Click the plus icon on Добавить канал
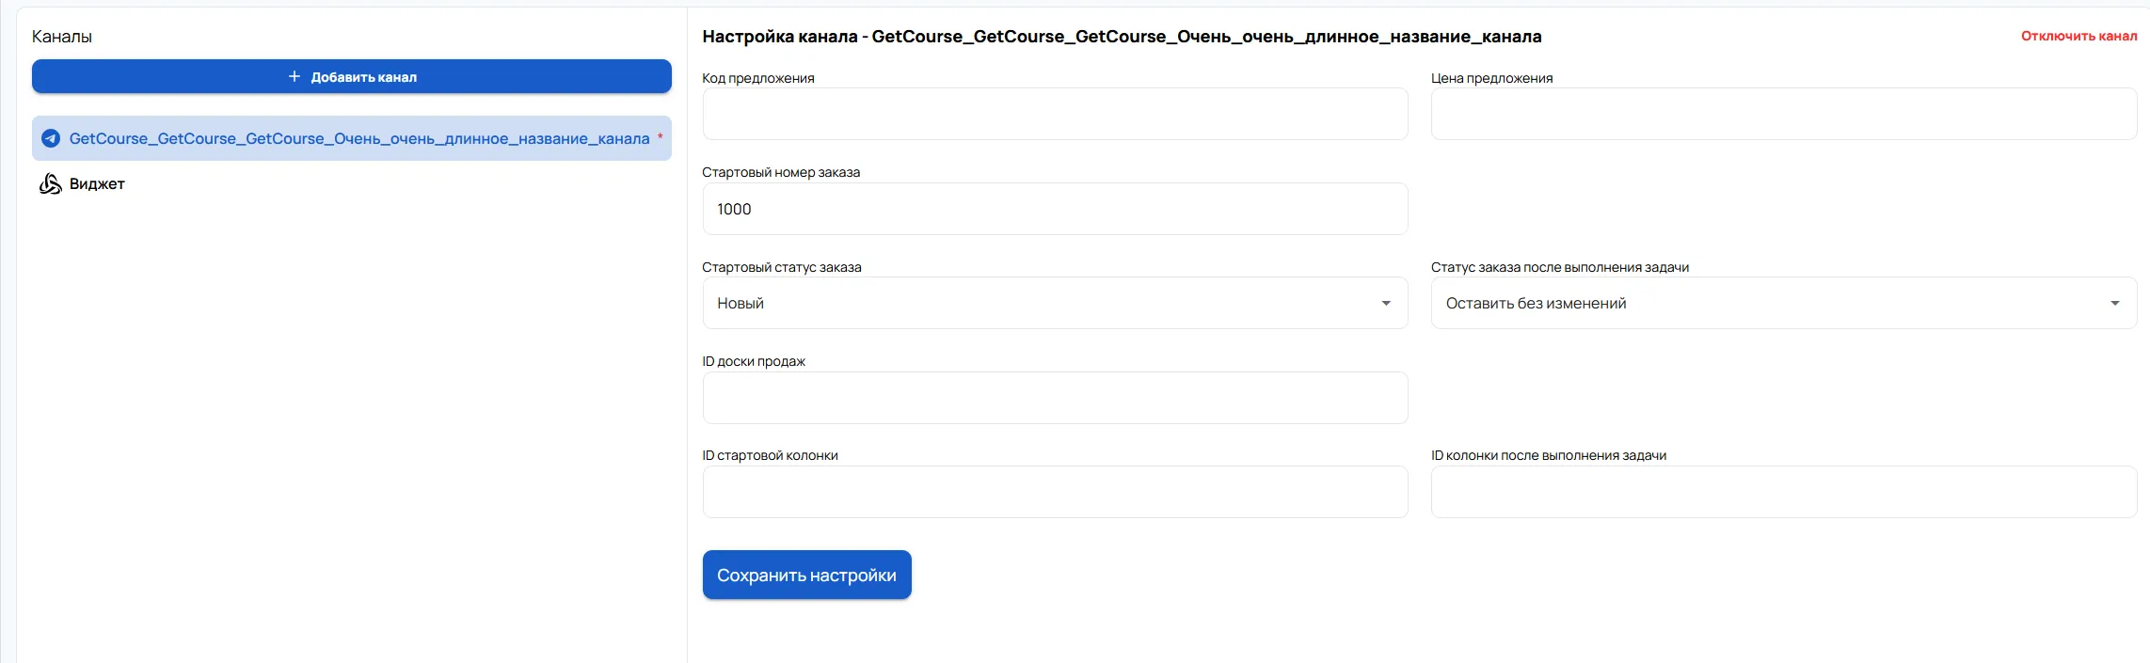The width and height of the screenshot is (2150, 663). 295,76
